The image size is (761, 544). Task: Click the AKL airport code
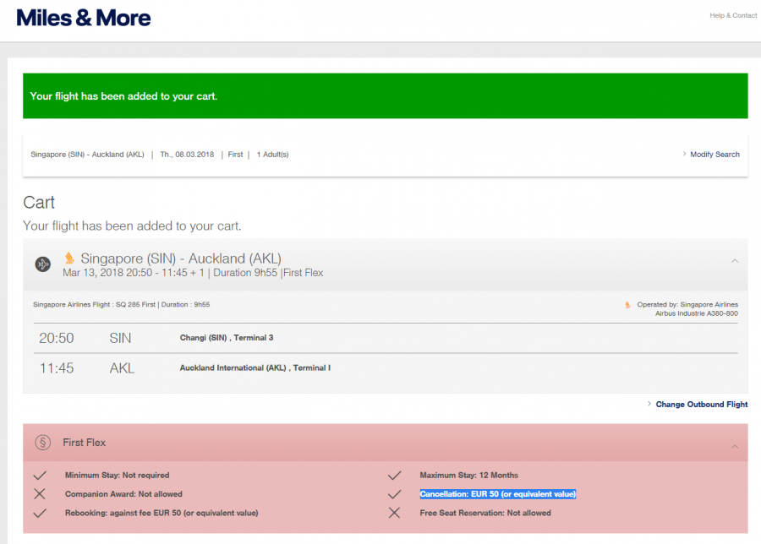[x=122, y=368]
